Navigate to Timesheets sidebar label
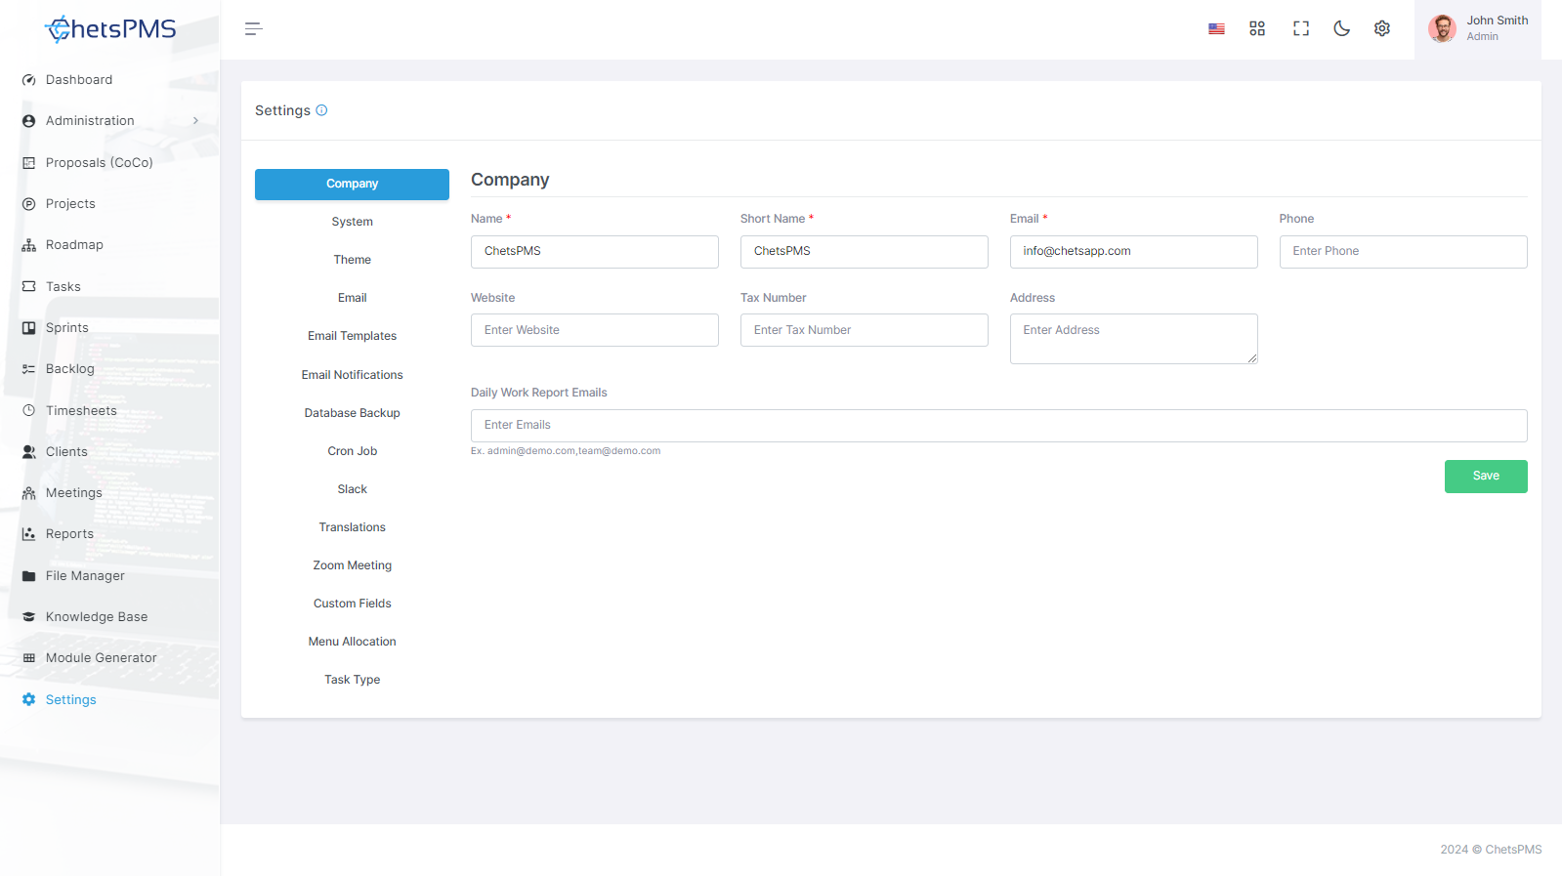 [81, 411]
